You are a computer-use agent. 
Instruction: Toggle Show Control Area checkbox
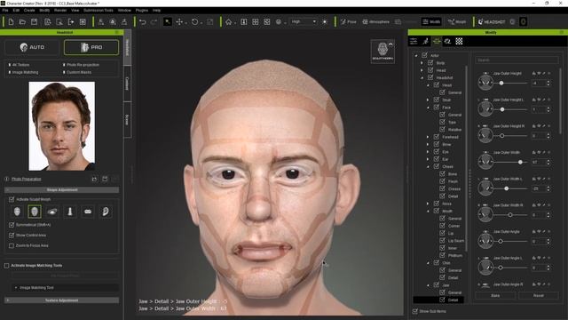click(12, 235)
